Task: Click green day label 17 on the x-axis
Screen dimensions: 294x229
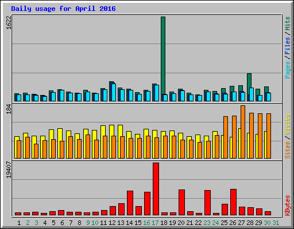Action: click(x=155, y=223)
